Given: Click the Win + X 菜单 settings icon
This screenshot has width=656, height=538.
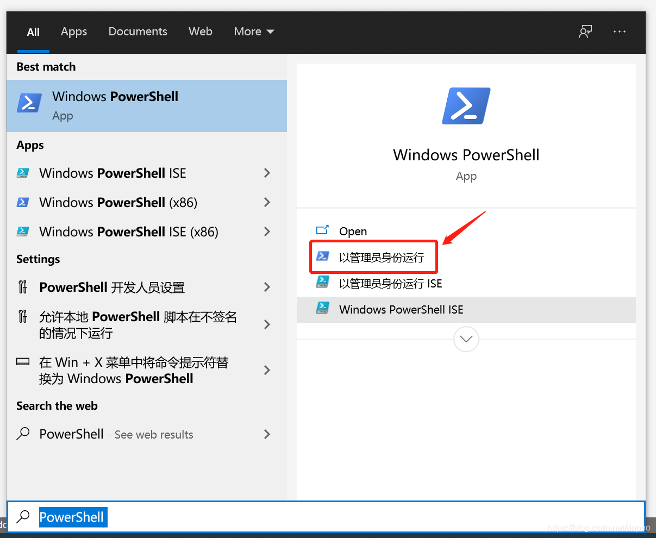Looking at the screenshot, I should (x=23, y=361).
